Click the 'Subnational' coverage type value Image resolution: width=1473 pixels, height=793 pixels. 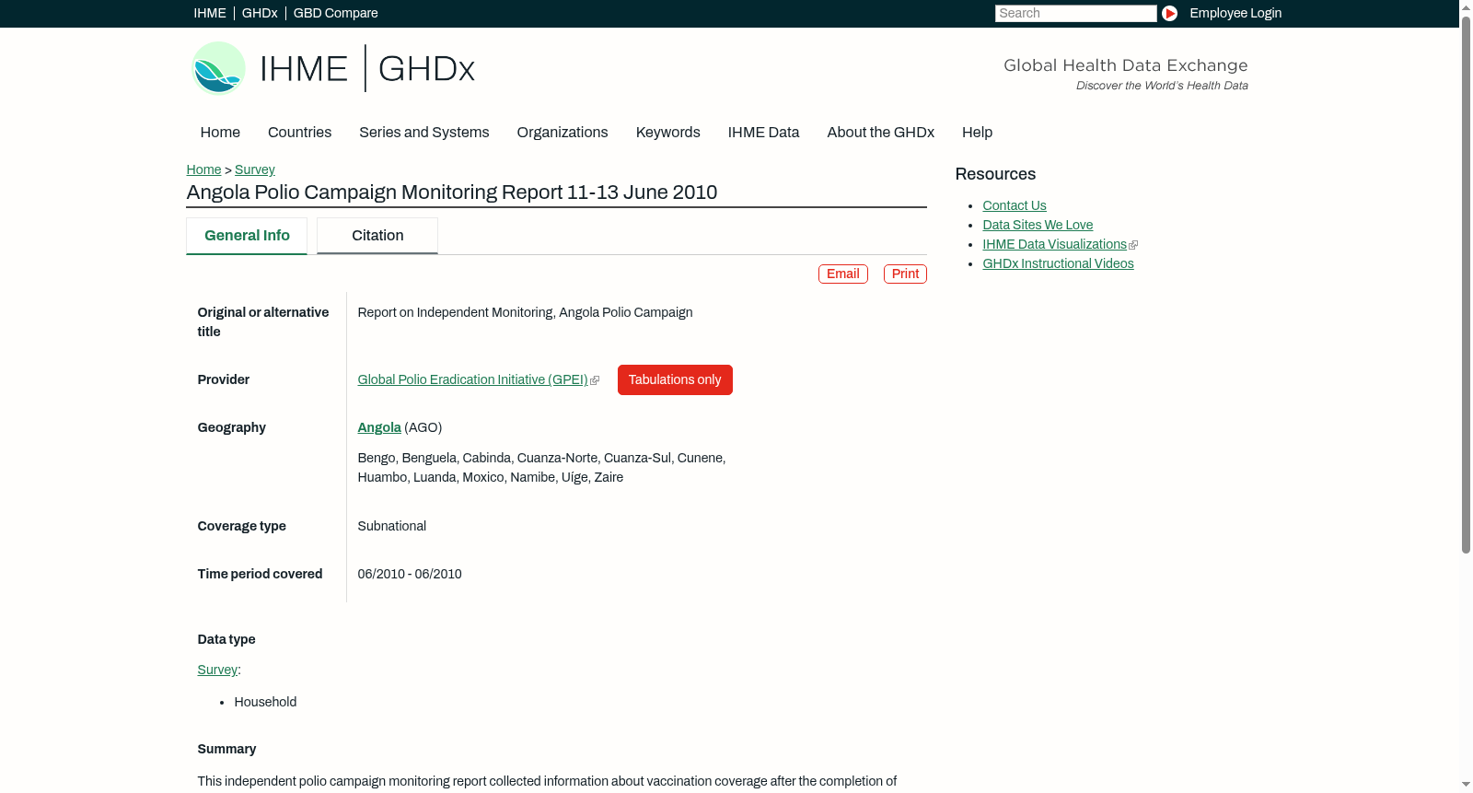(x=392, y=526)
